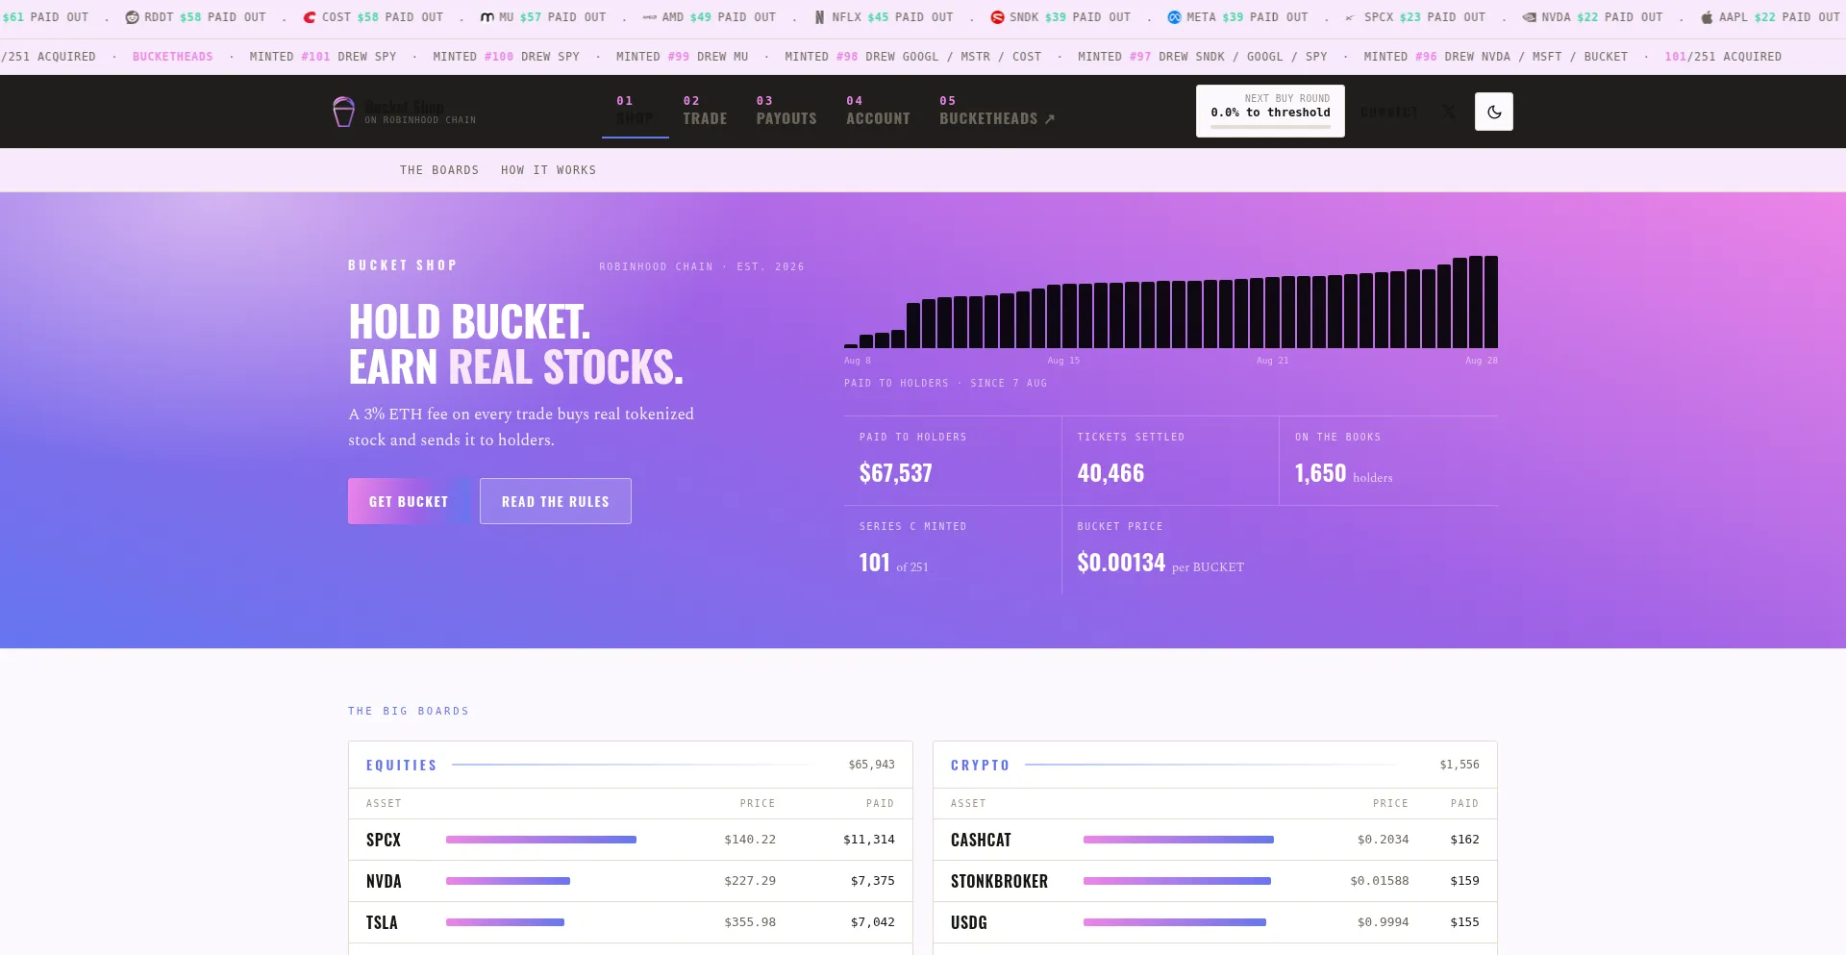This screenshot has height=955, width=1846.
Task: Select the CASHCAT row in Crypto
Action: (1215, 840)
